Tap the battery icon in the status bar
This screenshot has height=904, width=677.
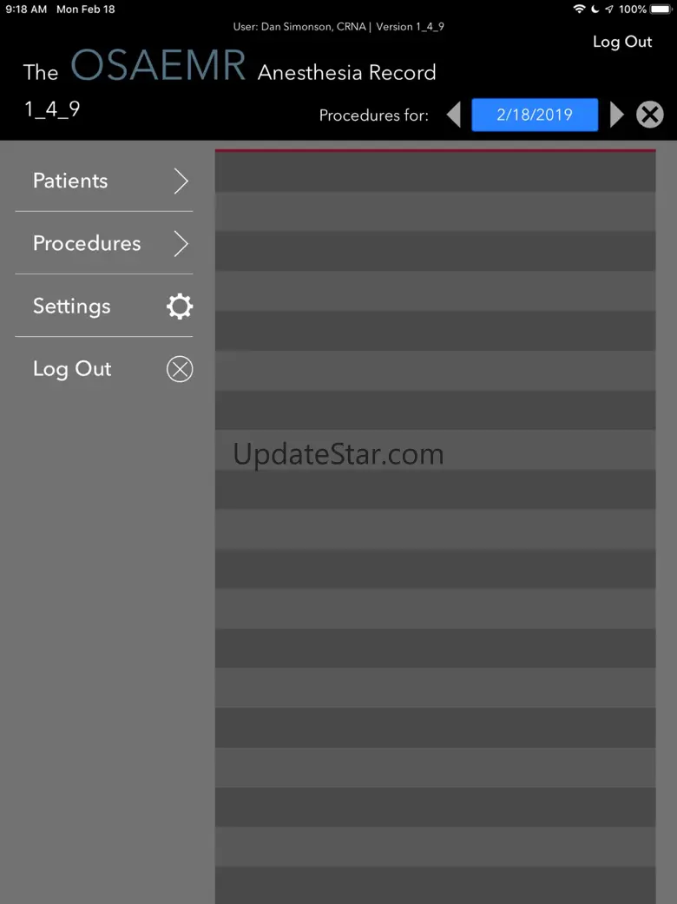coord(661,10)
